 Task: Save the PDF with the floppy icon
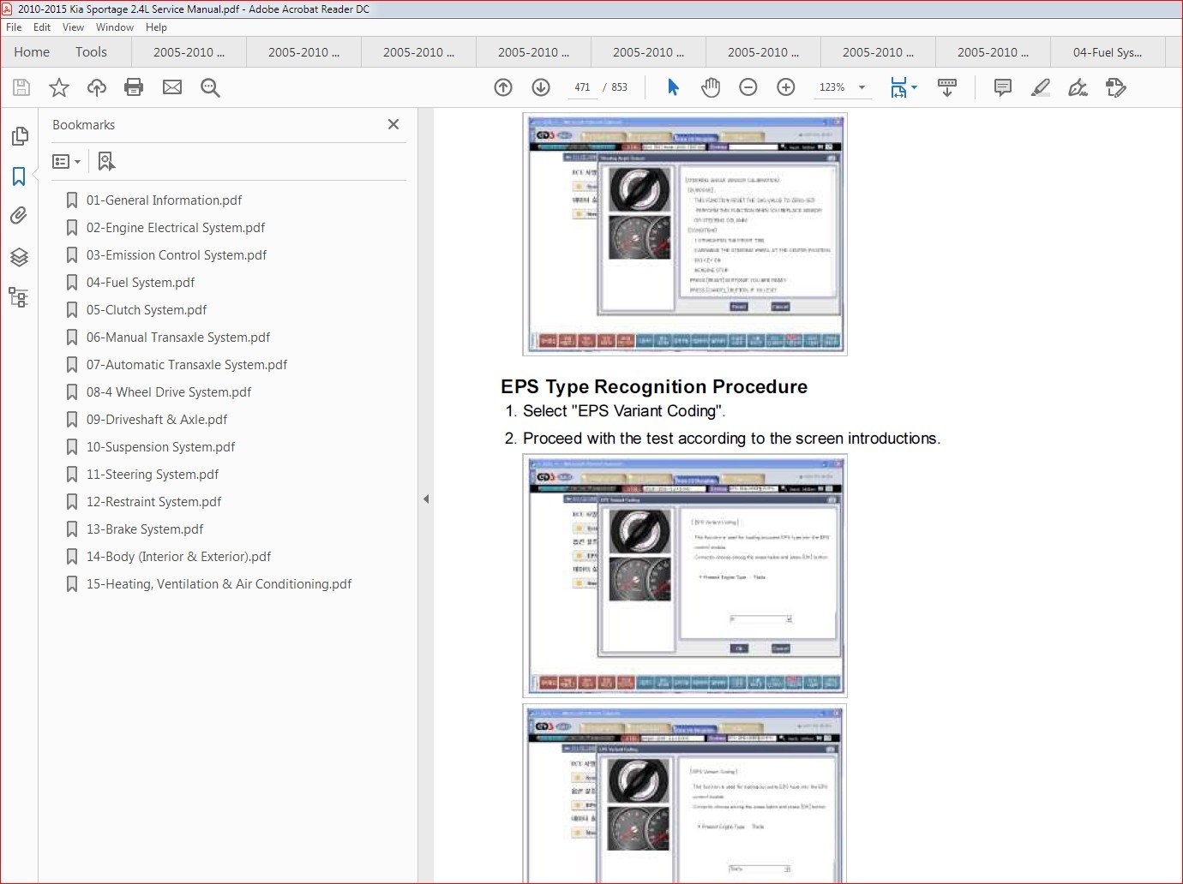point(21,87)
